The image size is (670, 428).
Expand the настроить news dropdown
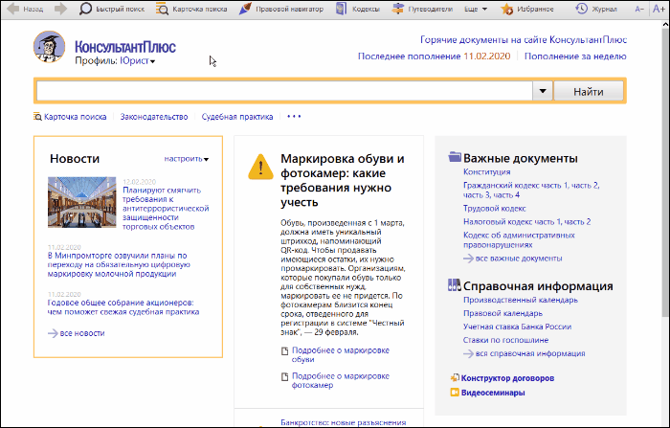tap(187, 159)
